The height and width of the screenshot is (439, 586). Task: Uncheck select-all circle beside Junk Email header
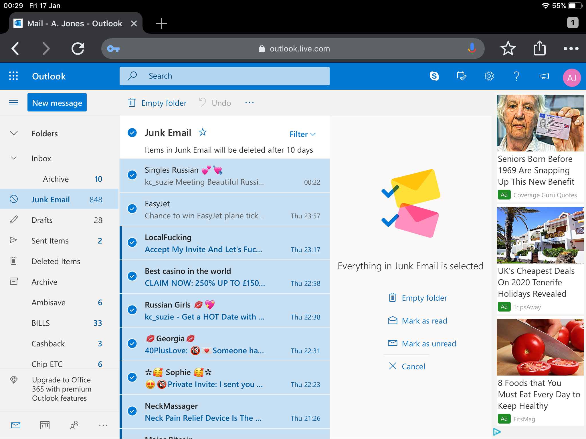click(132, 133)
